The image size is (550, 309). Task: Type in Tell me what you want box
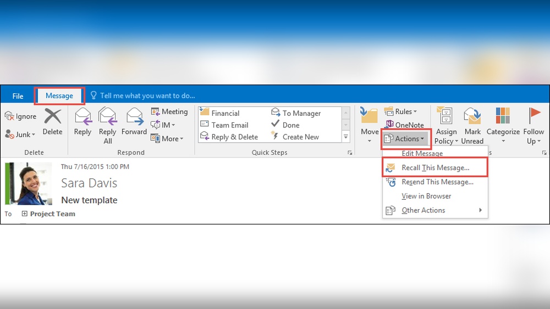(x=147, y=96)
